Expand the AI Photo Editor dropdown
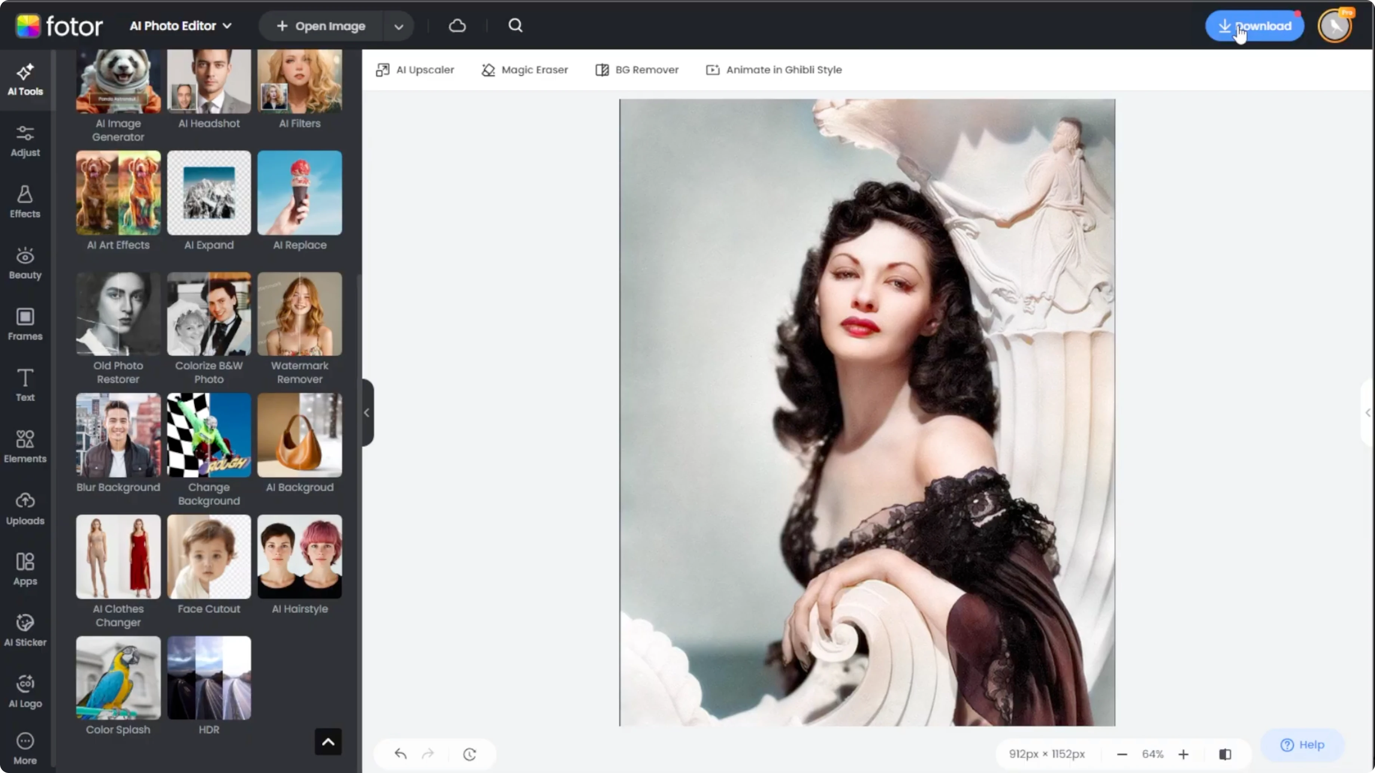The width and height of the screenshot is (1375, 773). click(181, 26)
